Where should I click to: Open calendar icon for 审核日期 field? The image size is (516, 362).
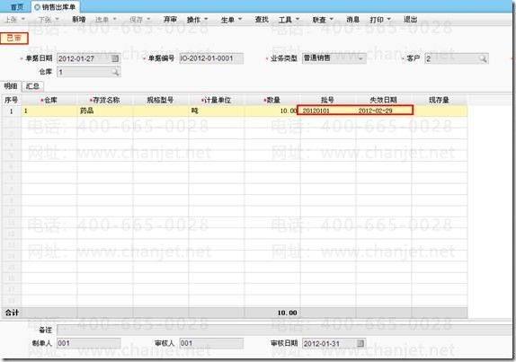(360, 343)
